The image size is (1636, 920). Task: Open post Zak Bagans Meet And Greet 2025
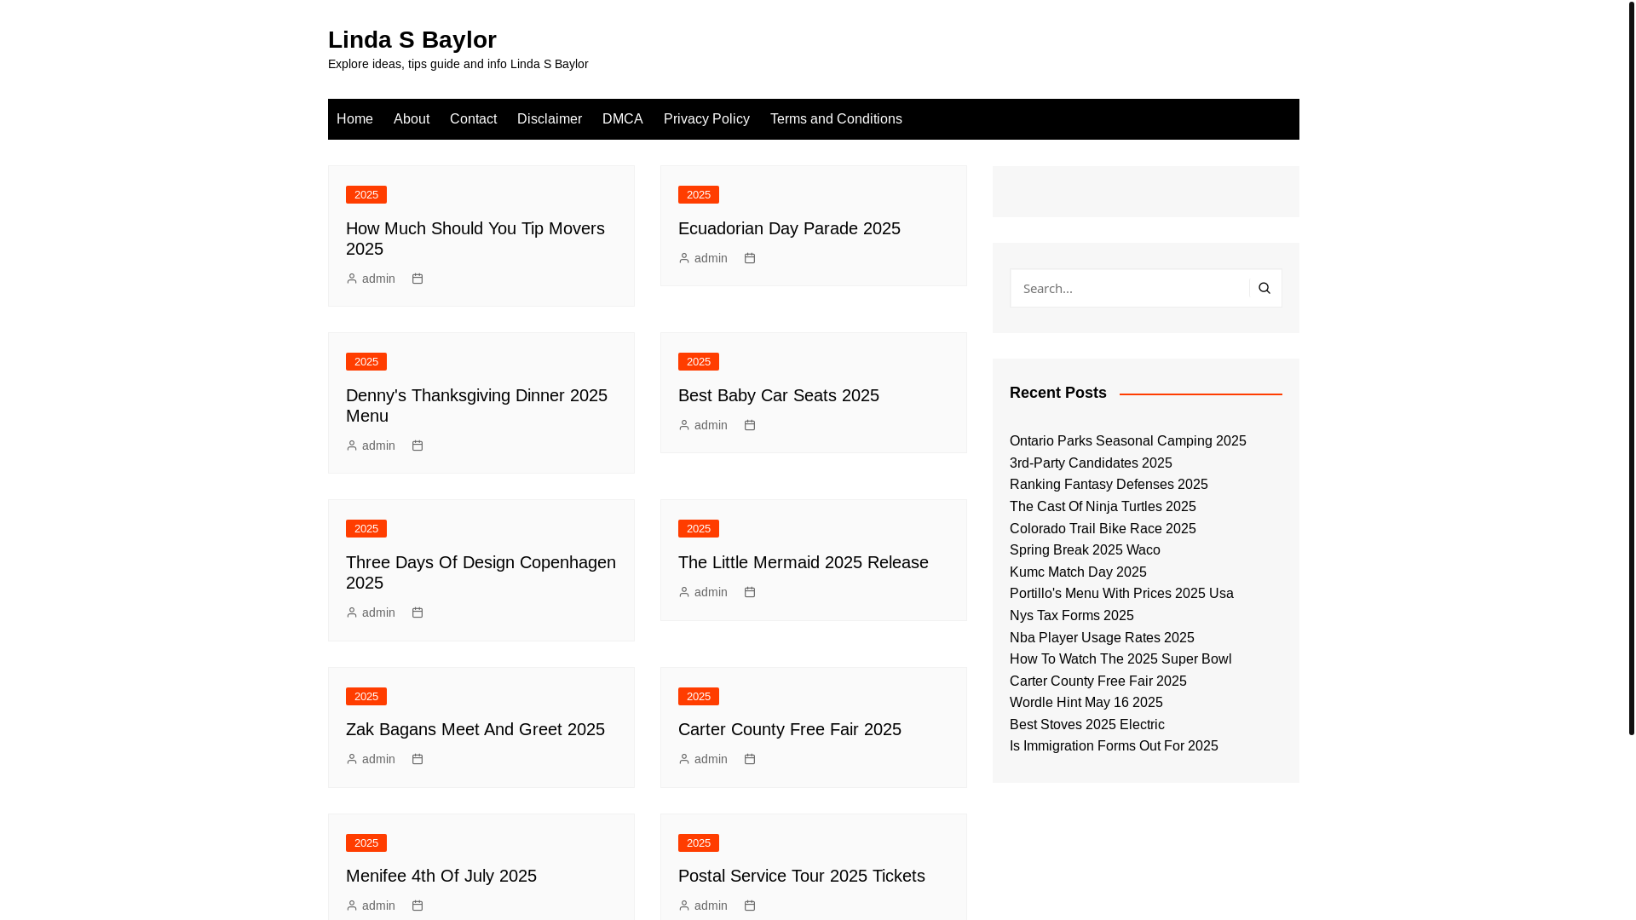click(475, 729)
